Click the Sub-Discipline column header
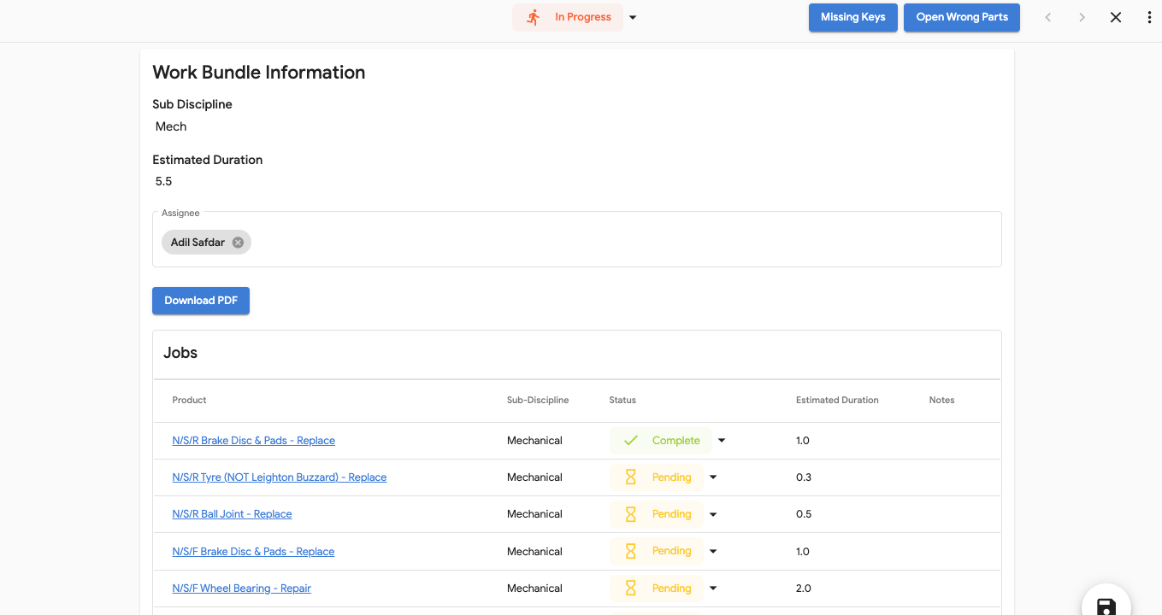 [538, 401]
